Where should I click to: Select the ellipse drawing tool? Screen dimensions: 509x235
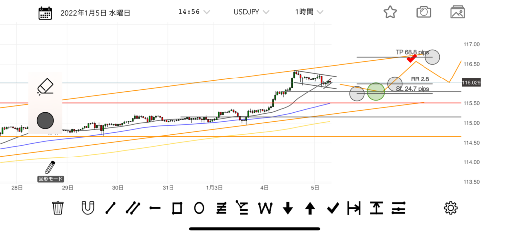pyautogui.click(x=199, y=208)
